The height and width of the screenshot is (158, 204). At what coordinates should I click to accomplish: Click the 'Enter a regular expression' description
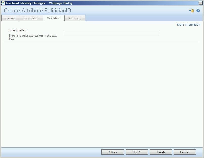point(33,37)
